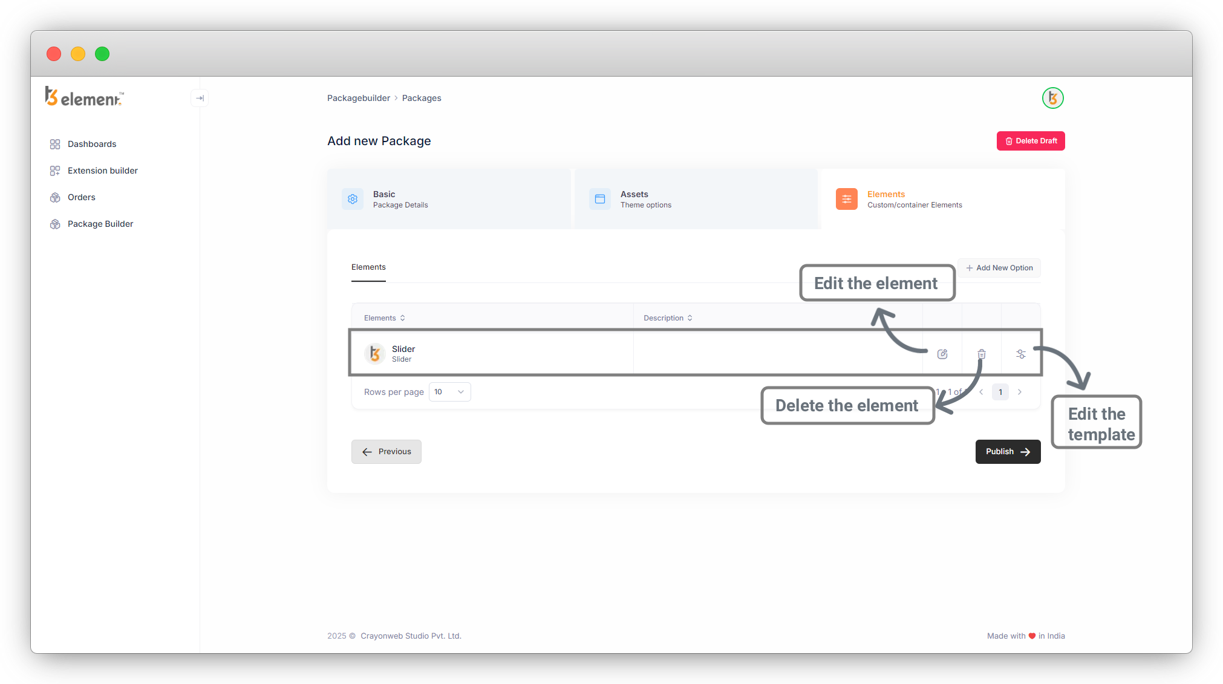Open Dashboards from the sidebar
1223x684 pixels.
point(92,144)
